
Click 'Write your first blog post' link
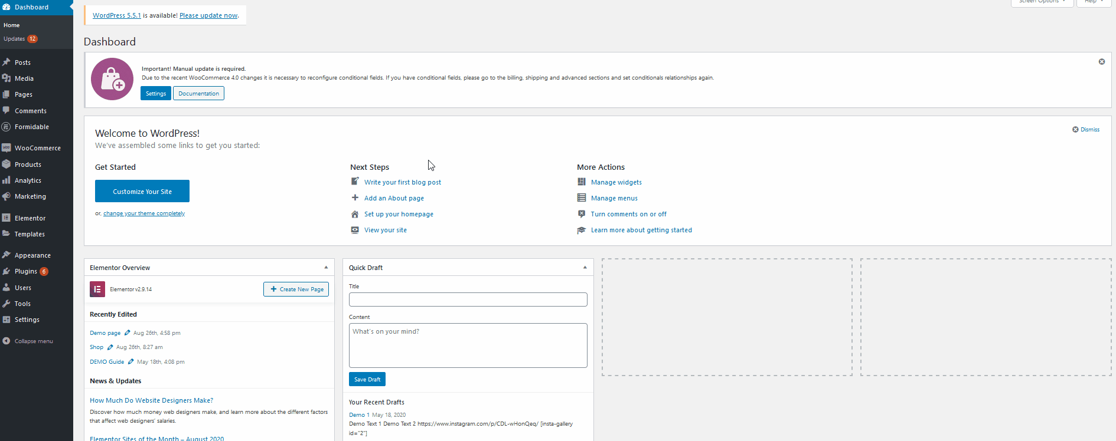pos(403,182)
